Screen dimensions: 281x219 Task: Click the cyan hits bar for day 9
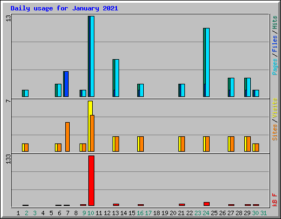[84, 93]
